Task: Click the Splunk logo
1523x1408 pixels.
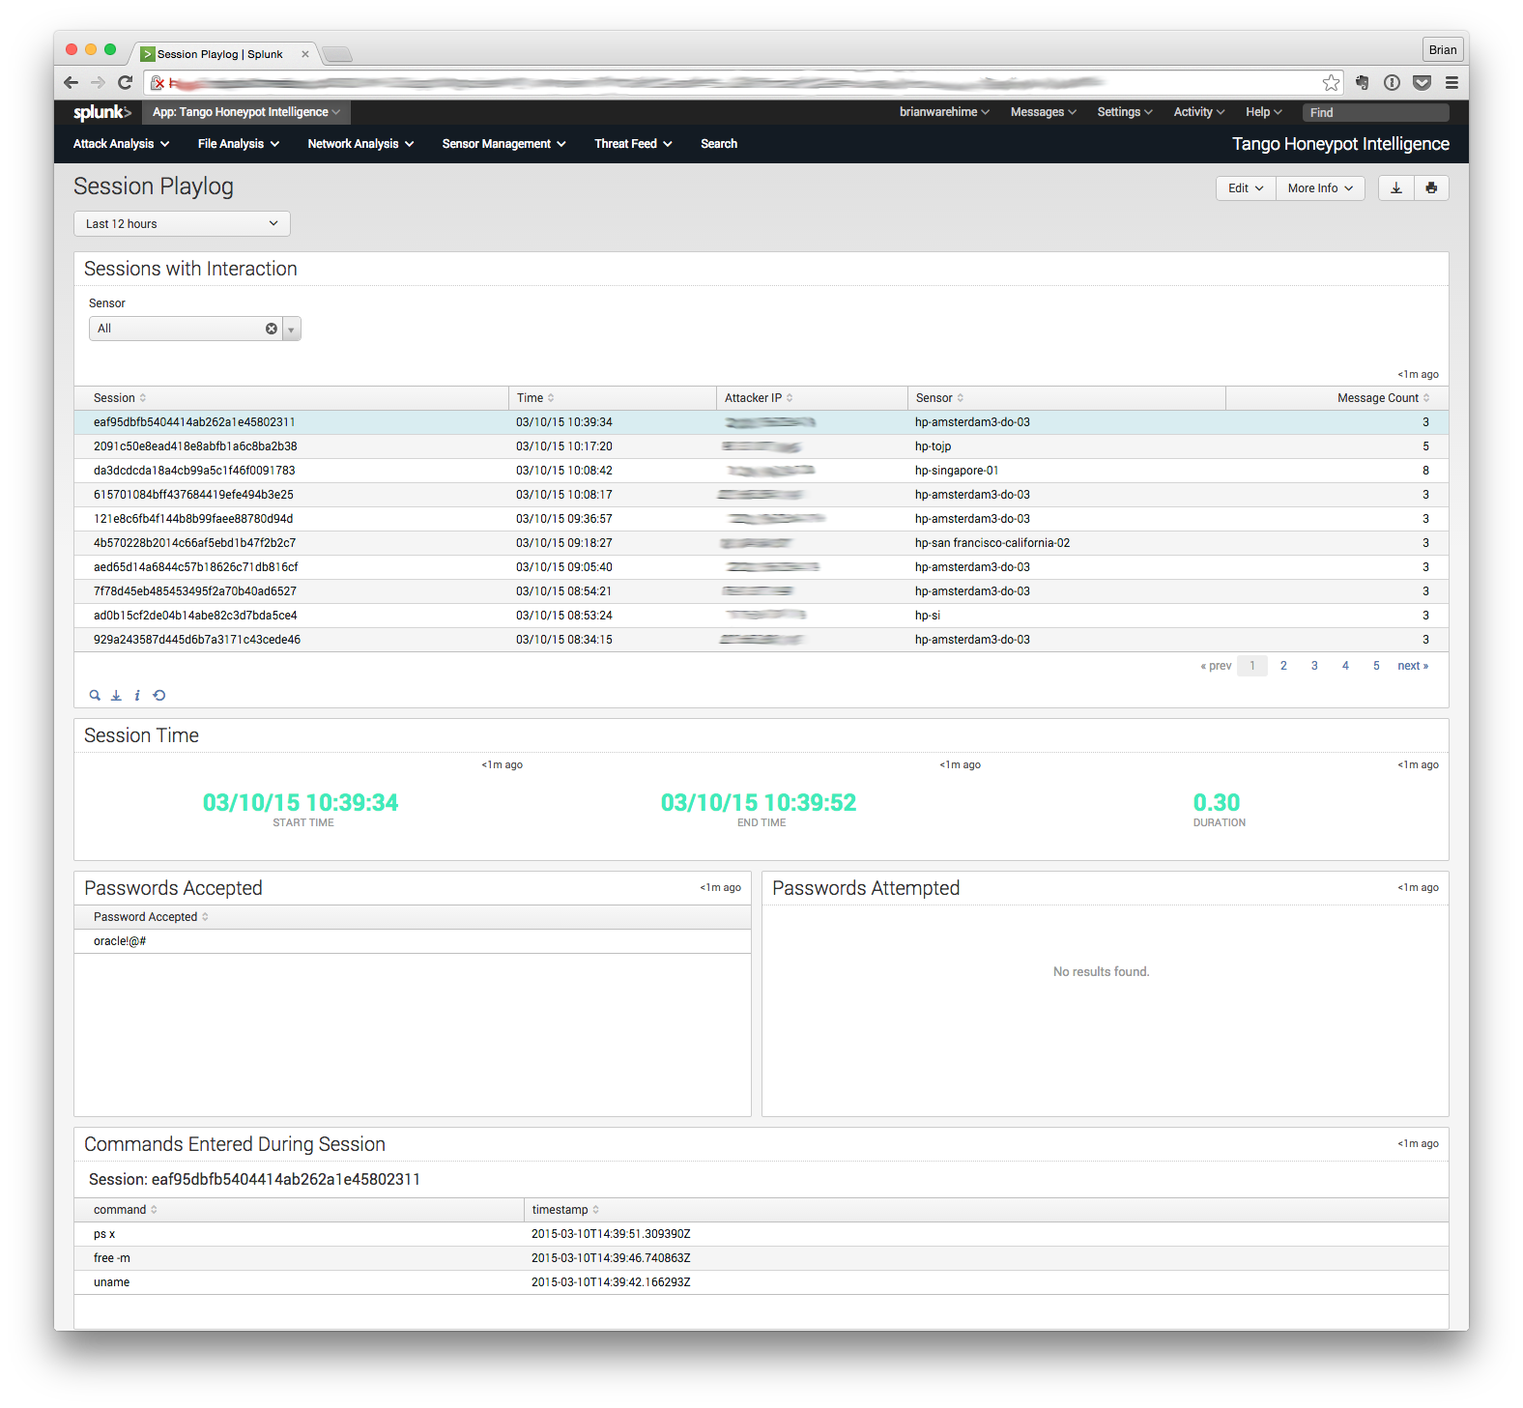Action: point(101,112)
